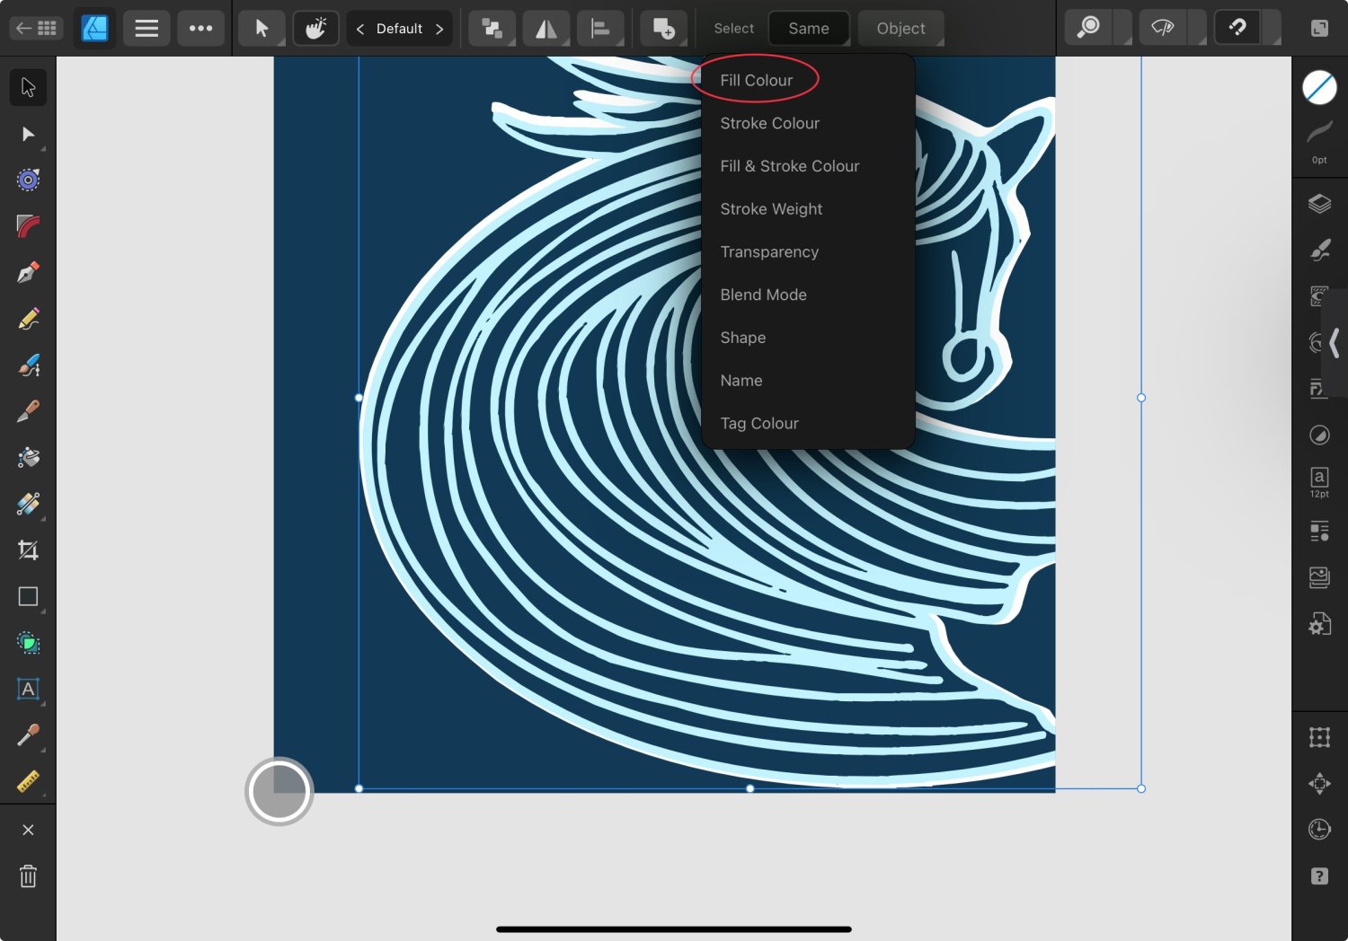
Task: Select the Rectangle shape tool
Action: pos(28,596)
